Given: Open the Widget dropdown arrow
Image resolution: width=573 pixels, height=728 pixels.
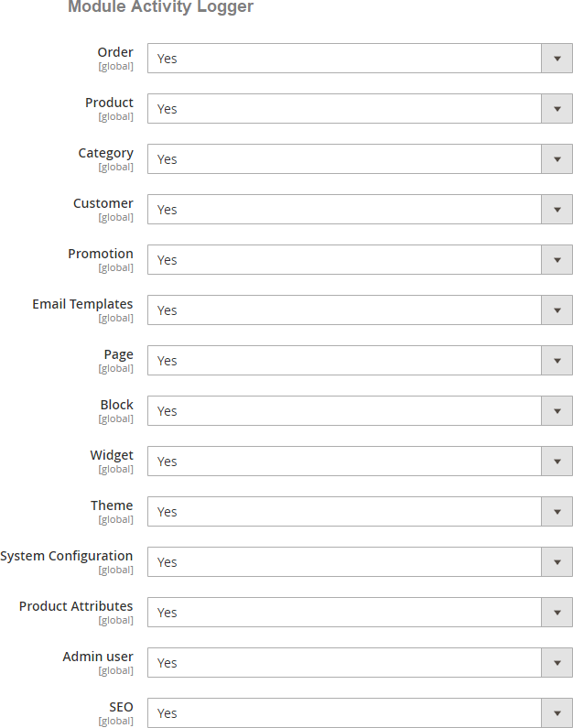Looking at the screenshot, I should [x=557, y=462].
